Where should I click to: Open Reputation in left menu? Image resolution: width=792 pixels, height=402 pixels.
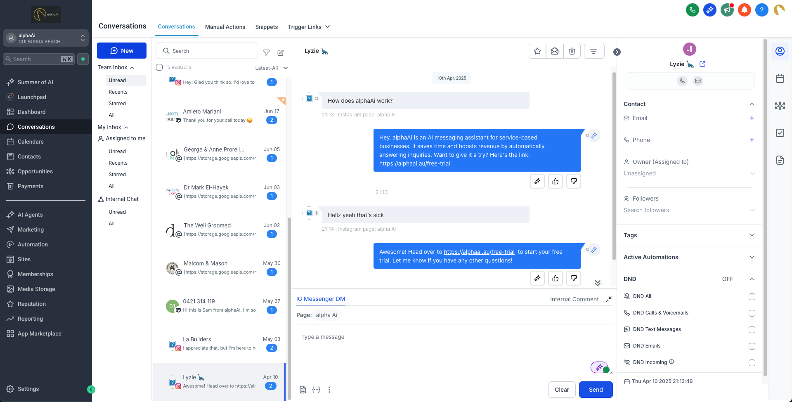pos(32,304)
